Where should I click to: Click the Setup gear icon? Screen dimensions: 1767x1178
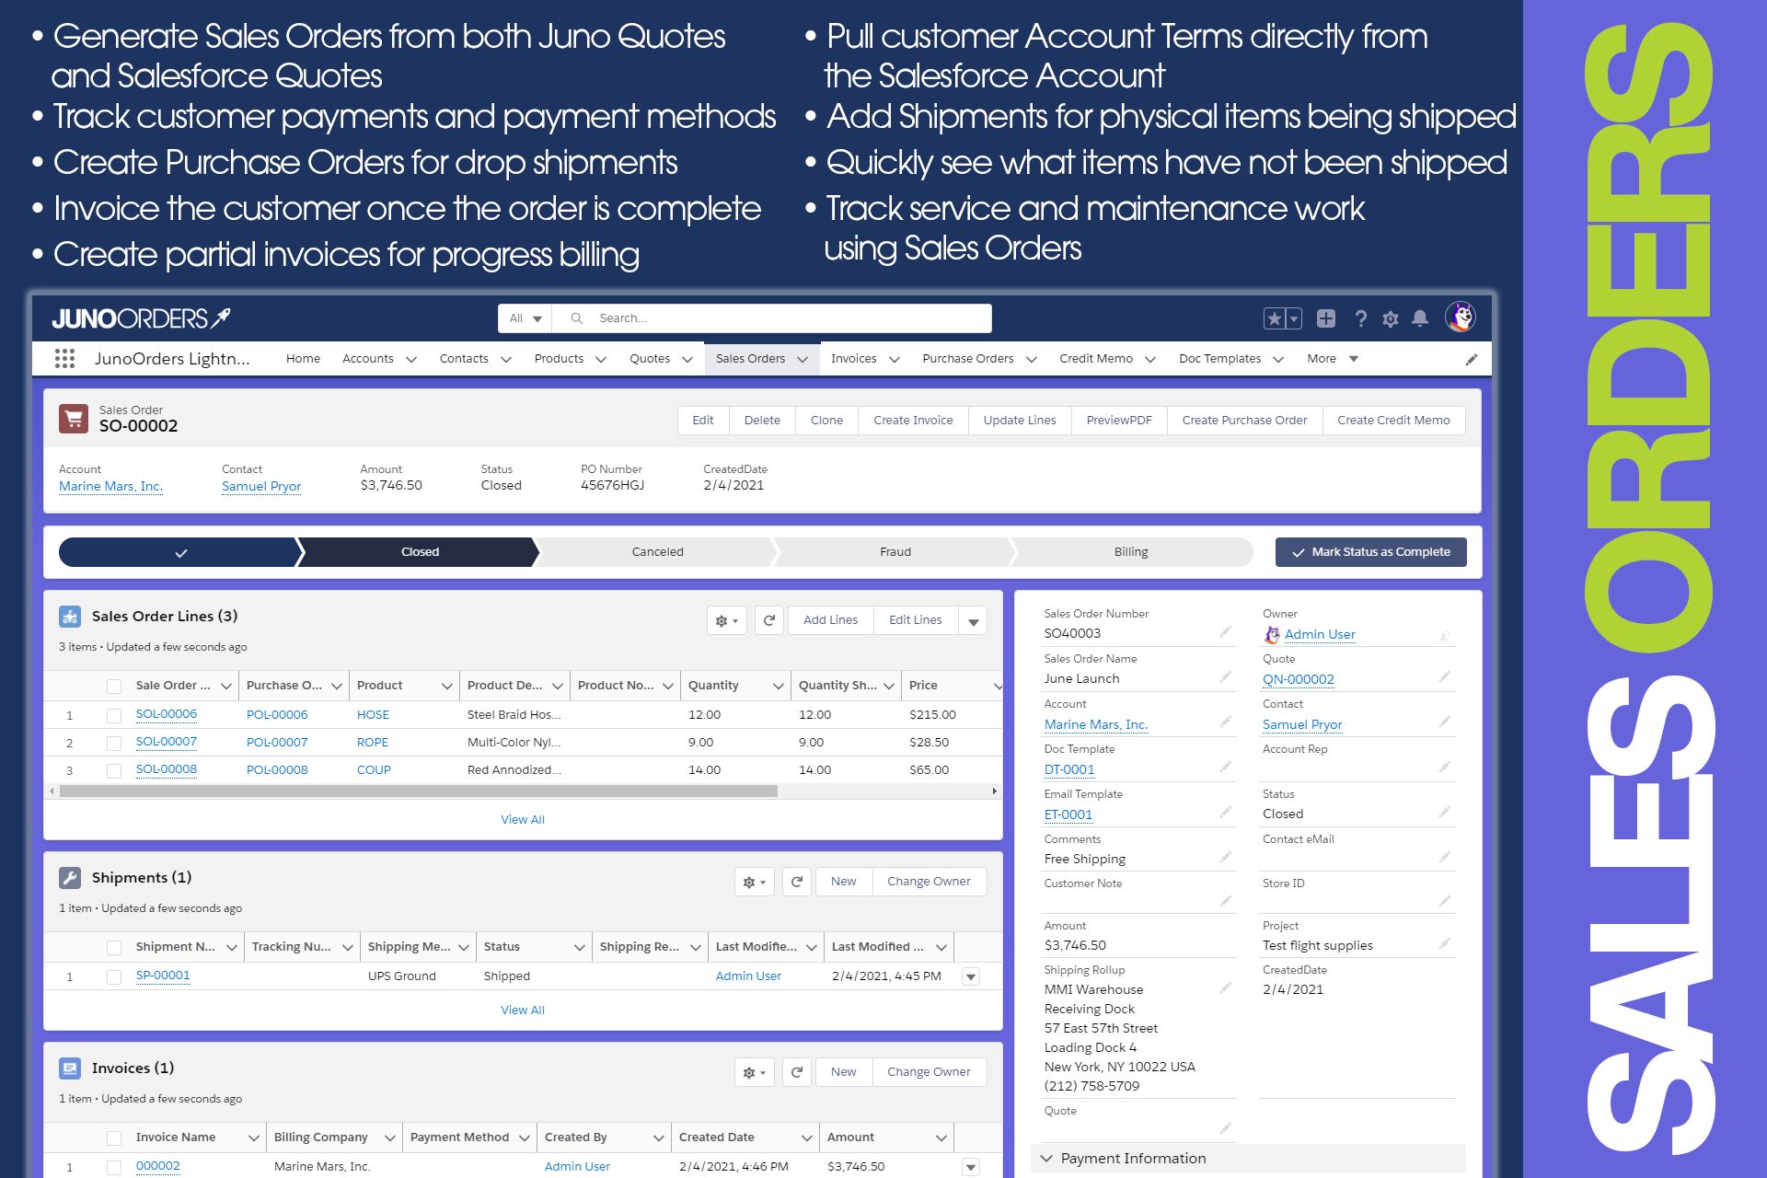click(1390, 318)
